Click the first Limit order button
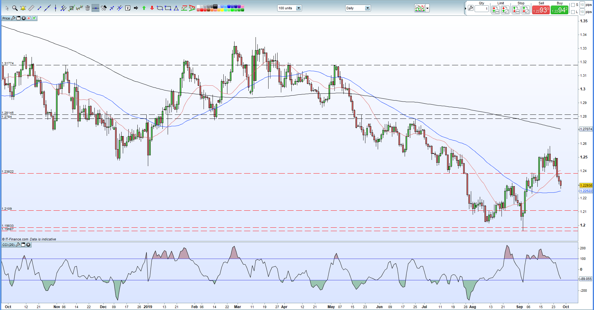This screenshot has width=594, height=310. [x=496, y=10]
